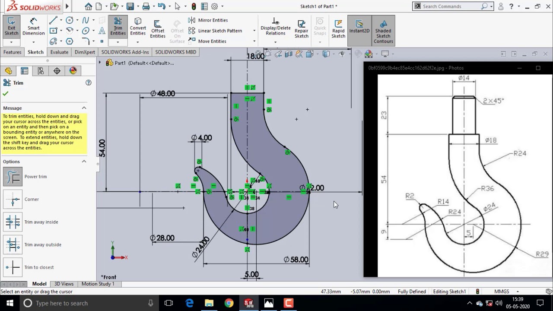The height and width of the screenshot is (311, 553).
Task: Select the Corner Rectangle tool
Action: [x=53, y=31]
